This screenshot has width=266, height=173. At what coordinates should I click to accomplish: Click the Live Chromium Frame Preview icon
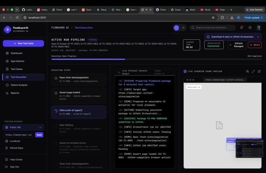(185, 71)
